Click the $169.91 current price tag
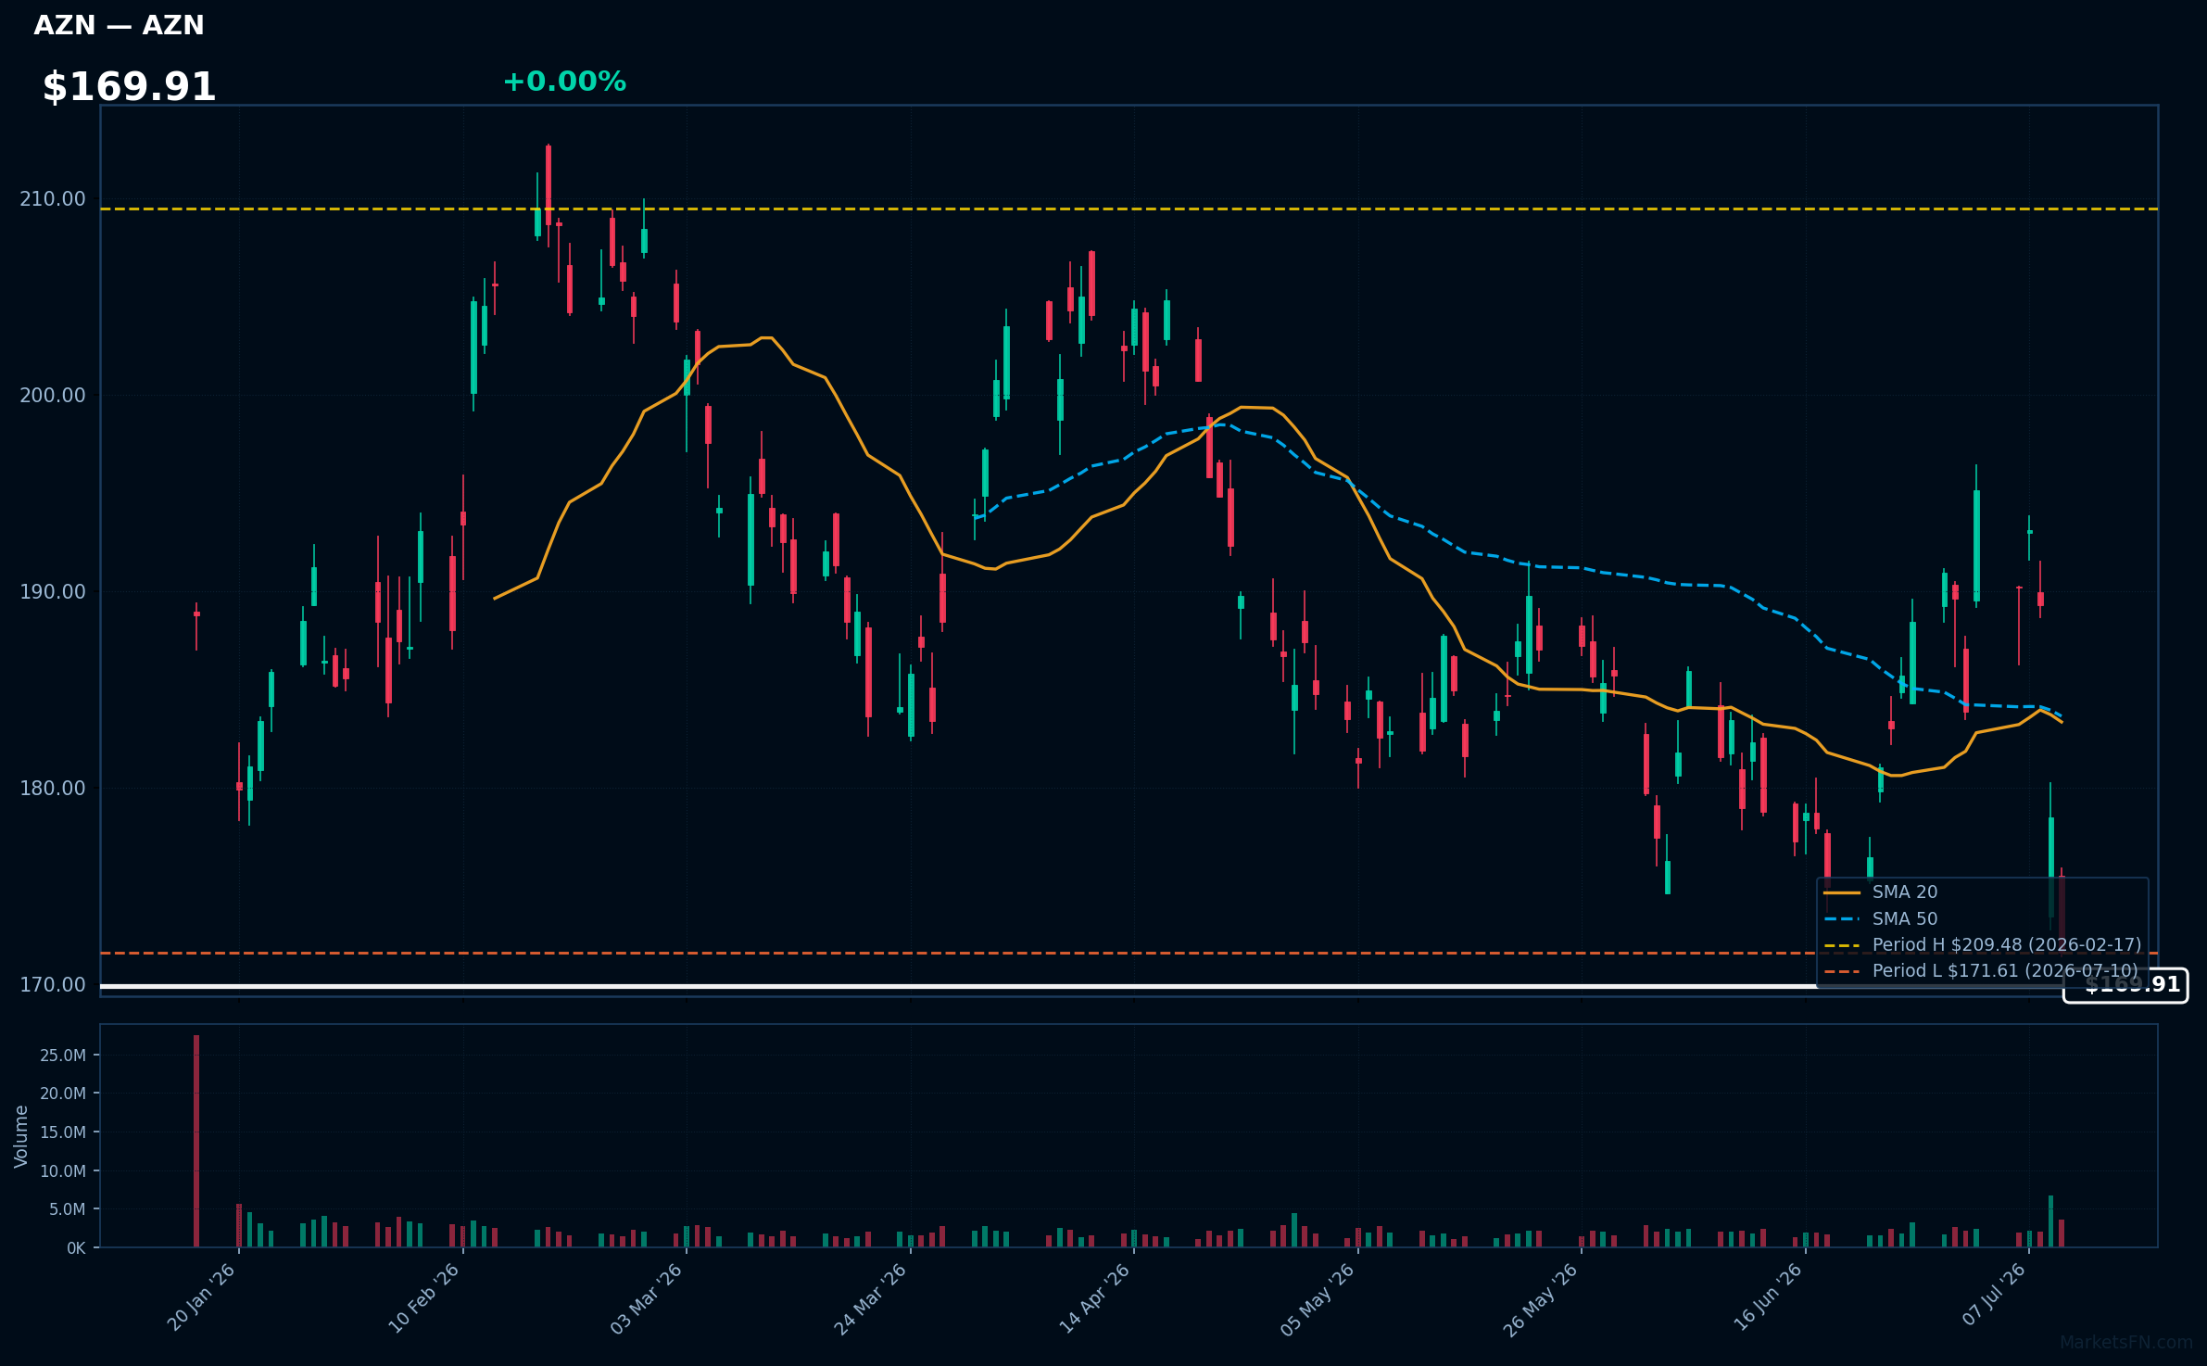Image resolution: width=2207 pixels, height=1366 pixels. pyautogui.click(x=2125, y=984)
